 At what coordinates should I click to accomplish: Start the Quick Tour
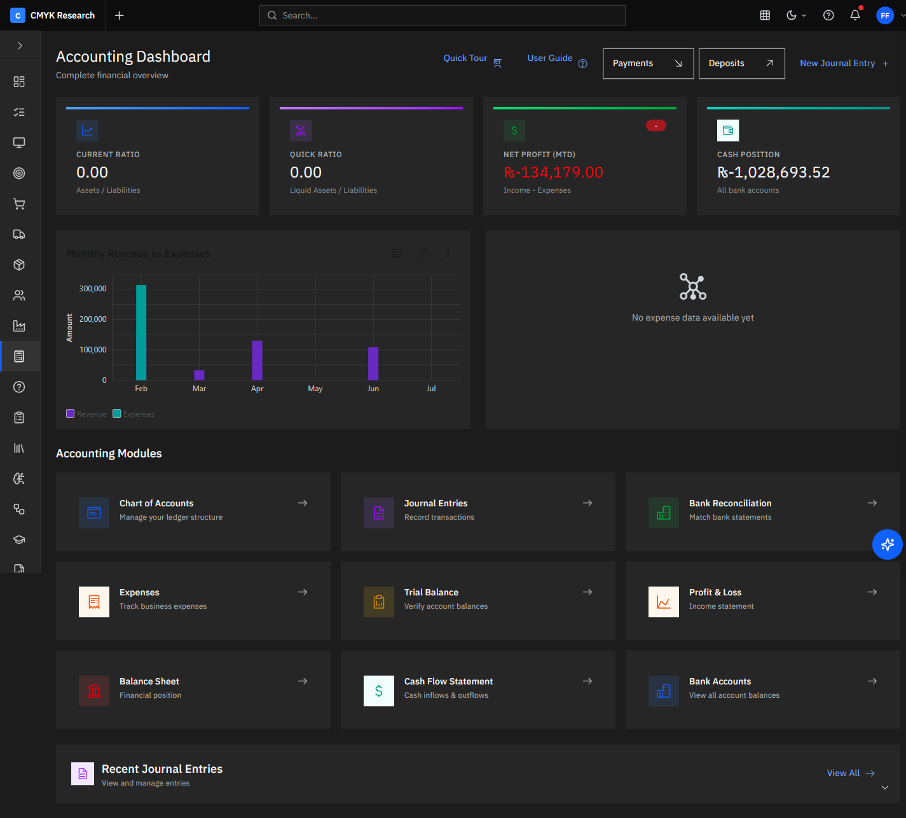point(472,59)
